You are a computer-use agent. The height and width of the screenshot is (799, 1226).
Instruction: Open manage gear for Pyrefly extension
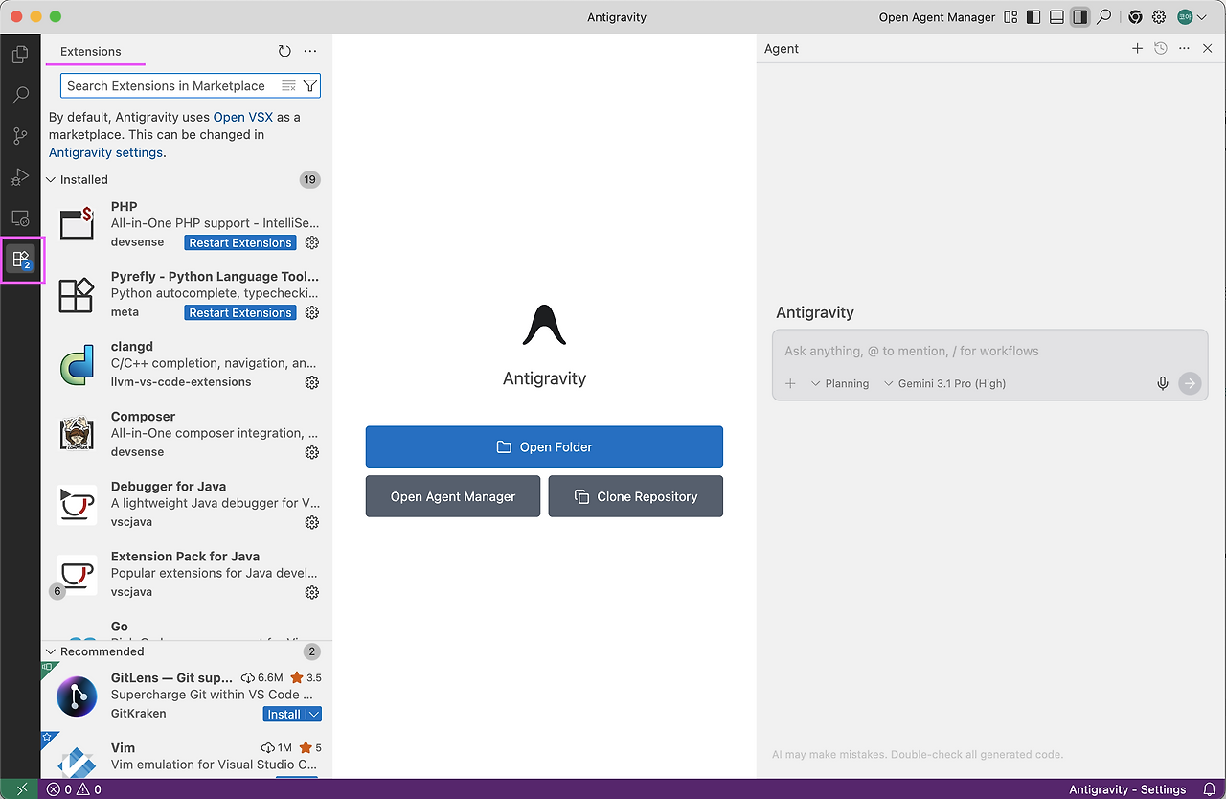tap(311, 313)
